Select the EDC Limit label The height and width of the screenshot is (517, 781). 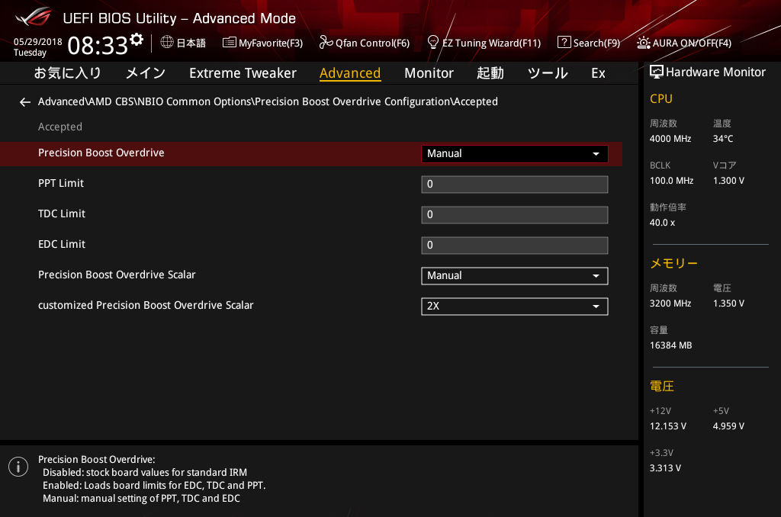point(62,244)
